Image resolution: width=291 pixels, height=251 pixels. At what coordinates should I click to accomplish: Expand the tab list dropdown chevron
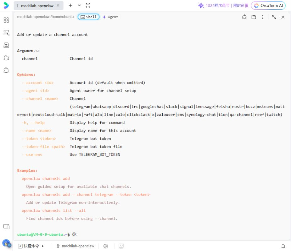pyautogui.click(x=79, y=5)
